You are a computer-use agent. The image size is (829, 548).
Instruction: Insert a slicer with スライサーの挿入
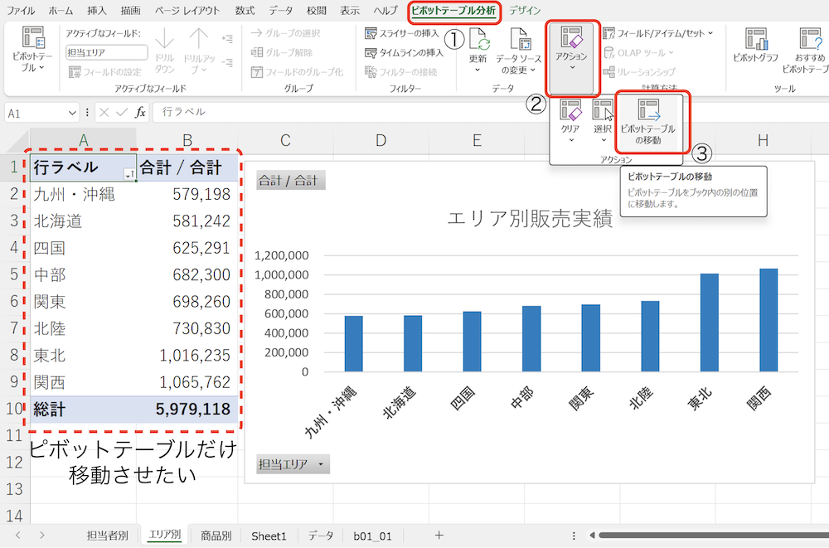402,33
